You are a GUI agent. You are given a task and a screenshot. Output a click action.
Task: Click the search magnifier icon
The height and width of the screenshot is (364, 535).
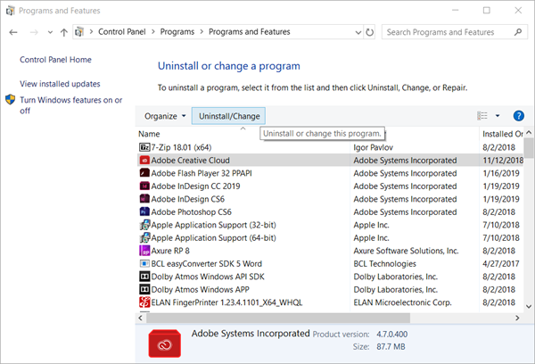[x=518, y=32]
